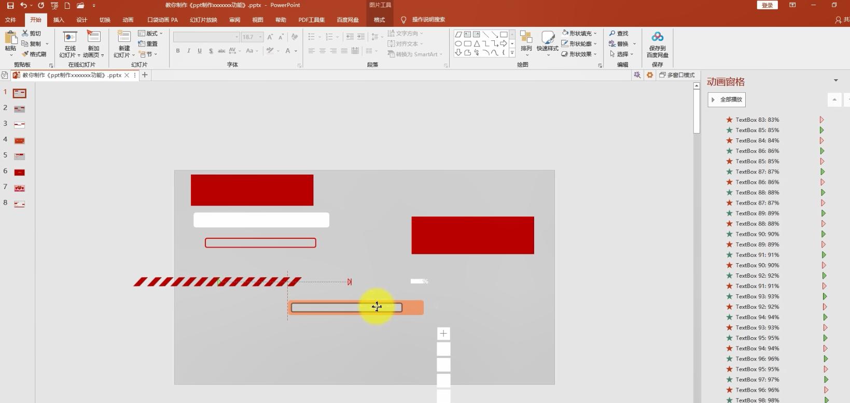Click the Play All button in Animation Pane
The width and height of the screenshot is (850, 403).
(x=727, y=99)
